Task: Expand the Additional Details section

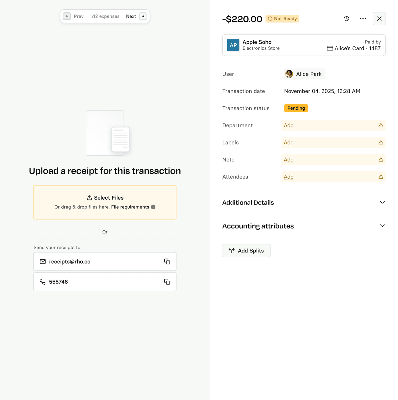Action: (x=382, y=202)
